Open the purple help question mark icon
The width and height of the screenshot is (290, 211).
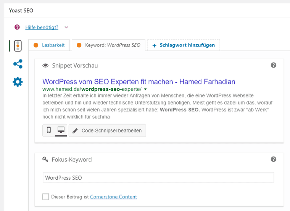pos(17,27)
